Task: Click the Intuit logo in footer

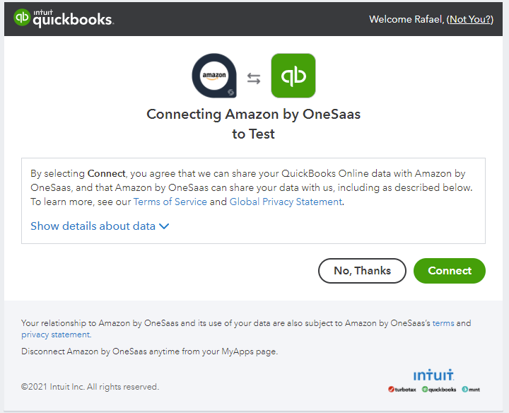Action: (433, 375)
